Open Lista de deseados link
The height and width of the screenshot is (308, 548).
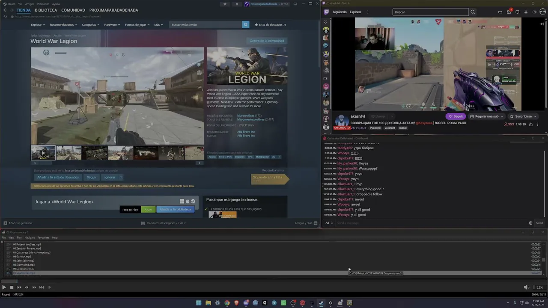pyautogui.click(x=271, y=25)
